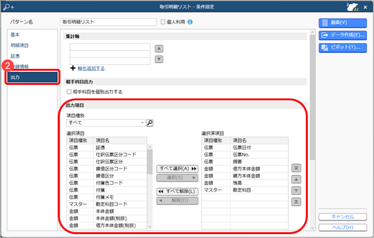Select 付箋 row in 選択項目
This screenshot has width=374, height=238.
tap(107, 190)
